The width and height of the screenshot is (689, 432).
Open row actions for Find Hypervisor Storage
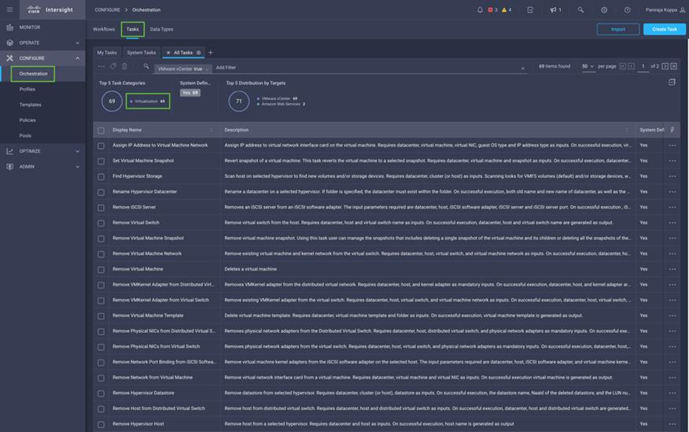click(x=672, y=176)
